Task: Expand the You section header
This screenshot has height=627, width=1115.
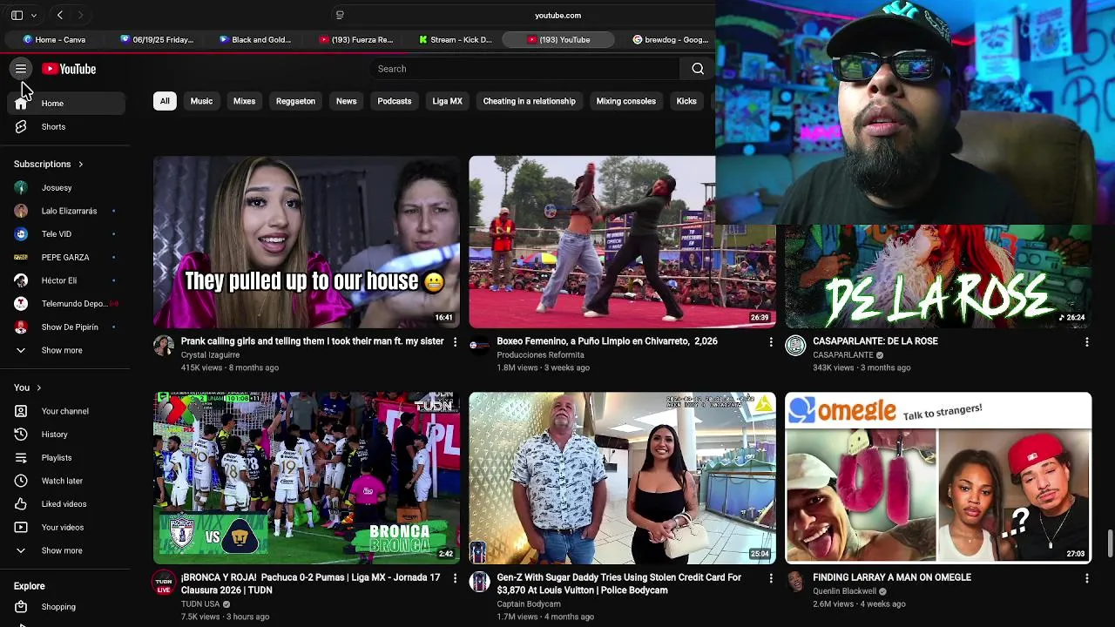Action: (x=28, y=388)
